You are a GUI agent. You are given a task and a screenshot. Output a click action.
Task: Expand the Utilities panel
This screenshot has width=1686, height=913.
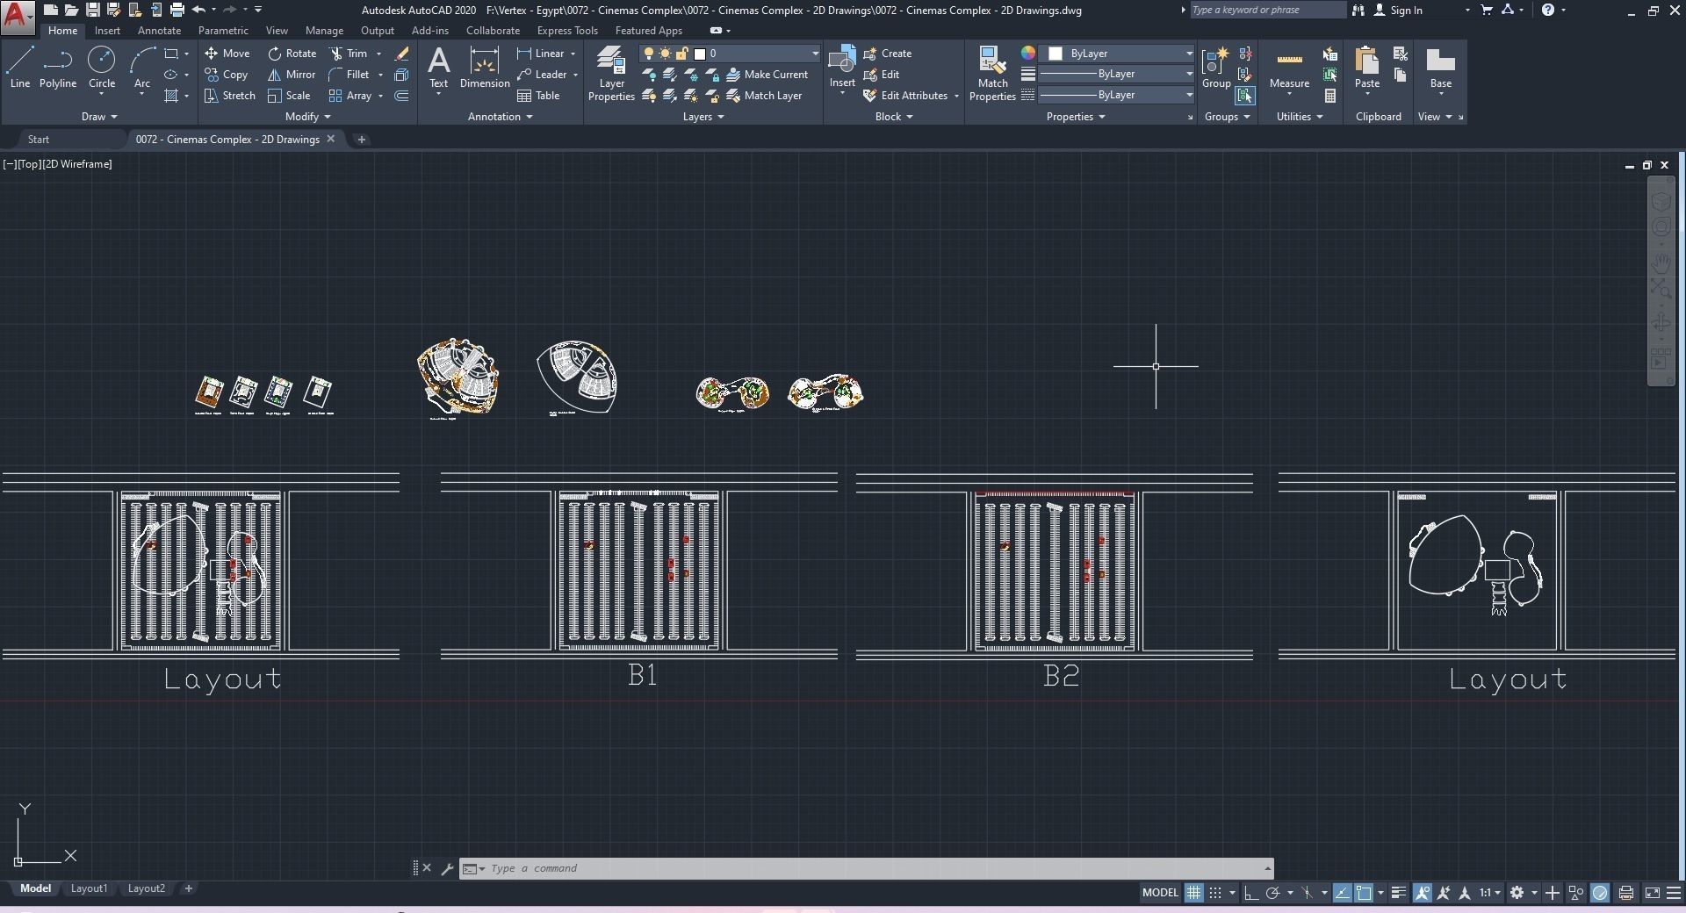[x=1300, y=117]
